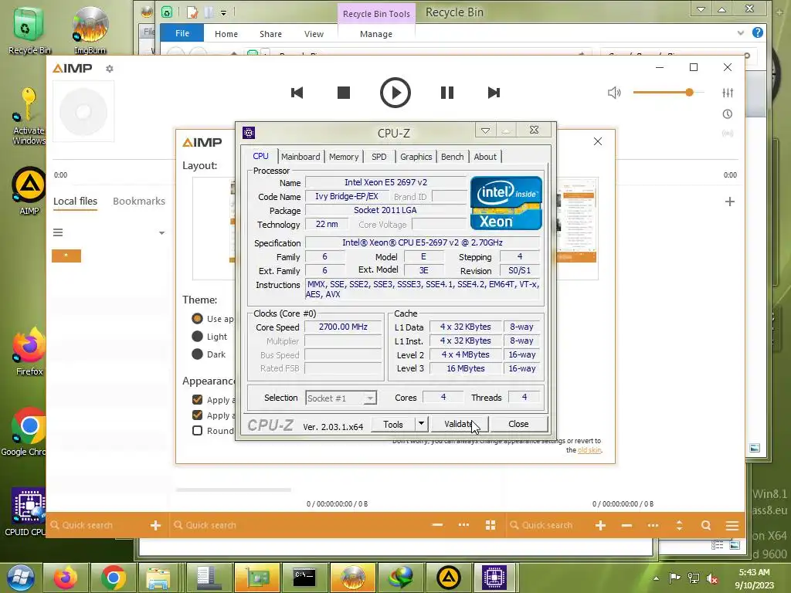
Task: Click the Intel Xeon logo
Action: tap(506, 203)
